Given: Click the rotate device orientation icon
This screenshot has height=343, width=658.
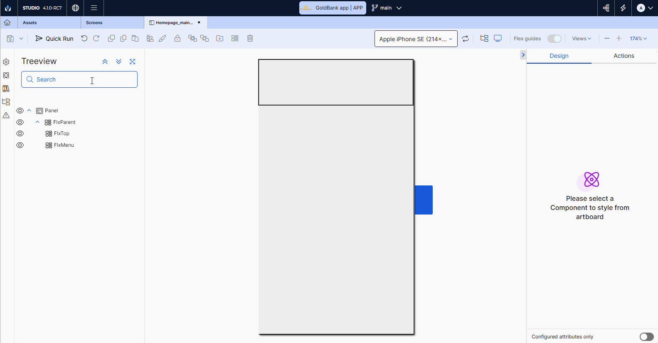Looking at the screenshot, I should point(466,39).
